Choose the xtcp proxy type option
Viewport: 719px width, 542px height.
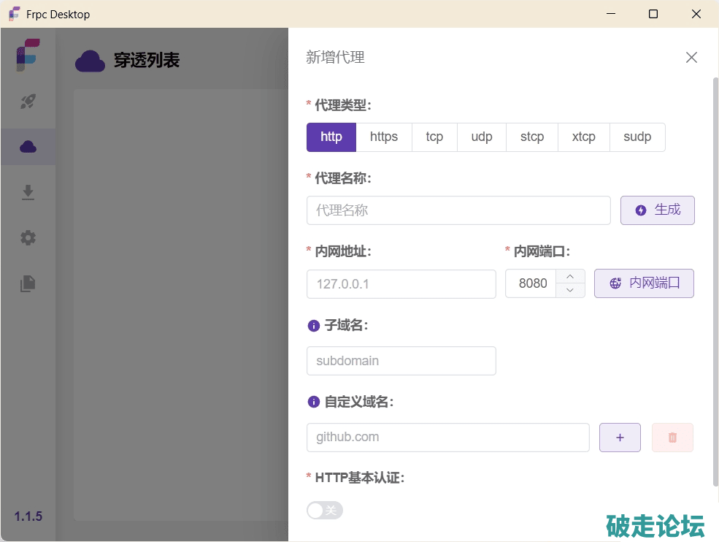583,137
